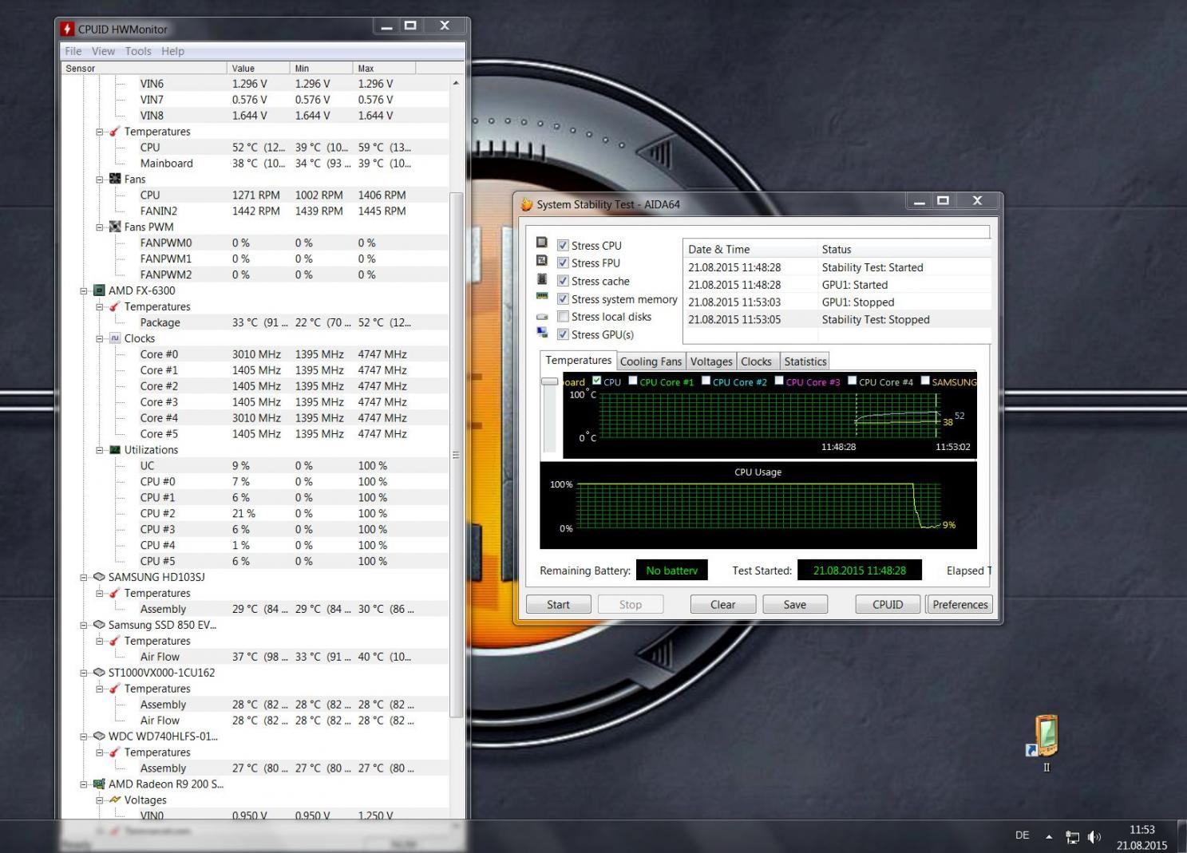Open the Help menu in HWMonitor

(172, 51)
